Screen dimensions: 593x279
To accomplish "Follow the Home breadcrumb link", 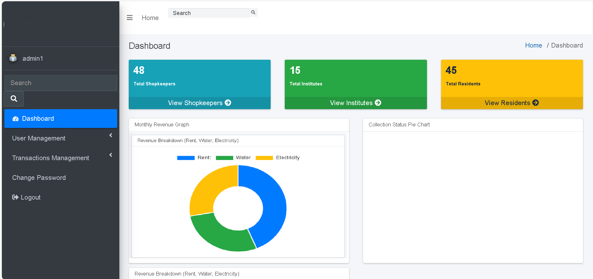I will point(533,45).
